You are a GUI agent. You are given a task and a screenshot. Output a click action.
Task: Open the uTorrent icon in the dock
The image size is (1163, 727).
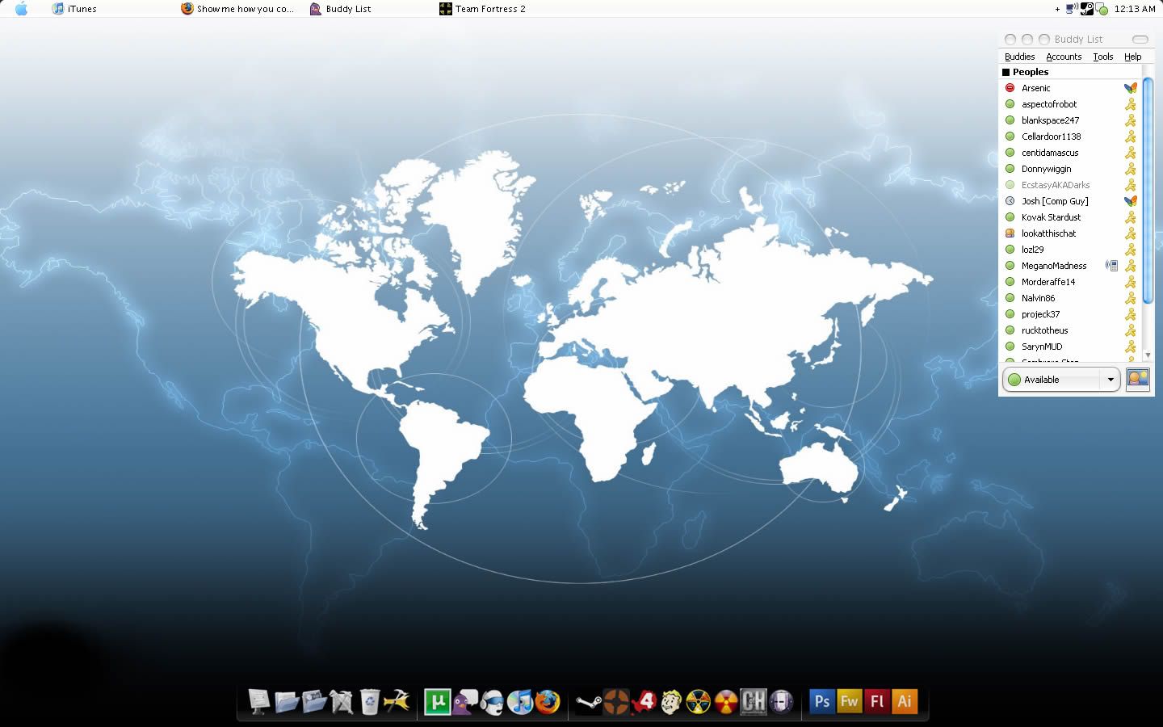pos(438,701)
